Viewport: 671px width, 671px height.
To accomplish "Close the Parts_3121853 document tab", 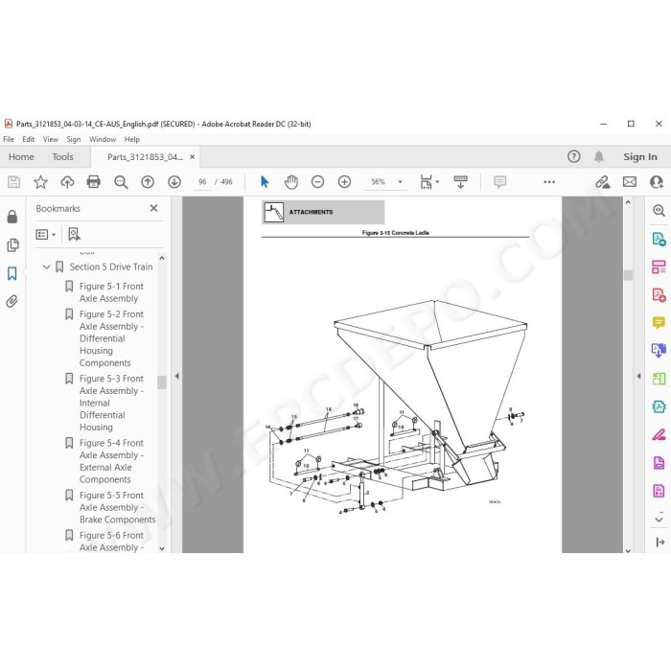I will 193,156.
